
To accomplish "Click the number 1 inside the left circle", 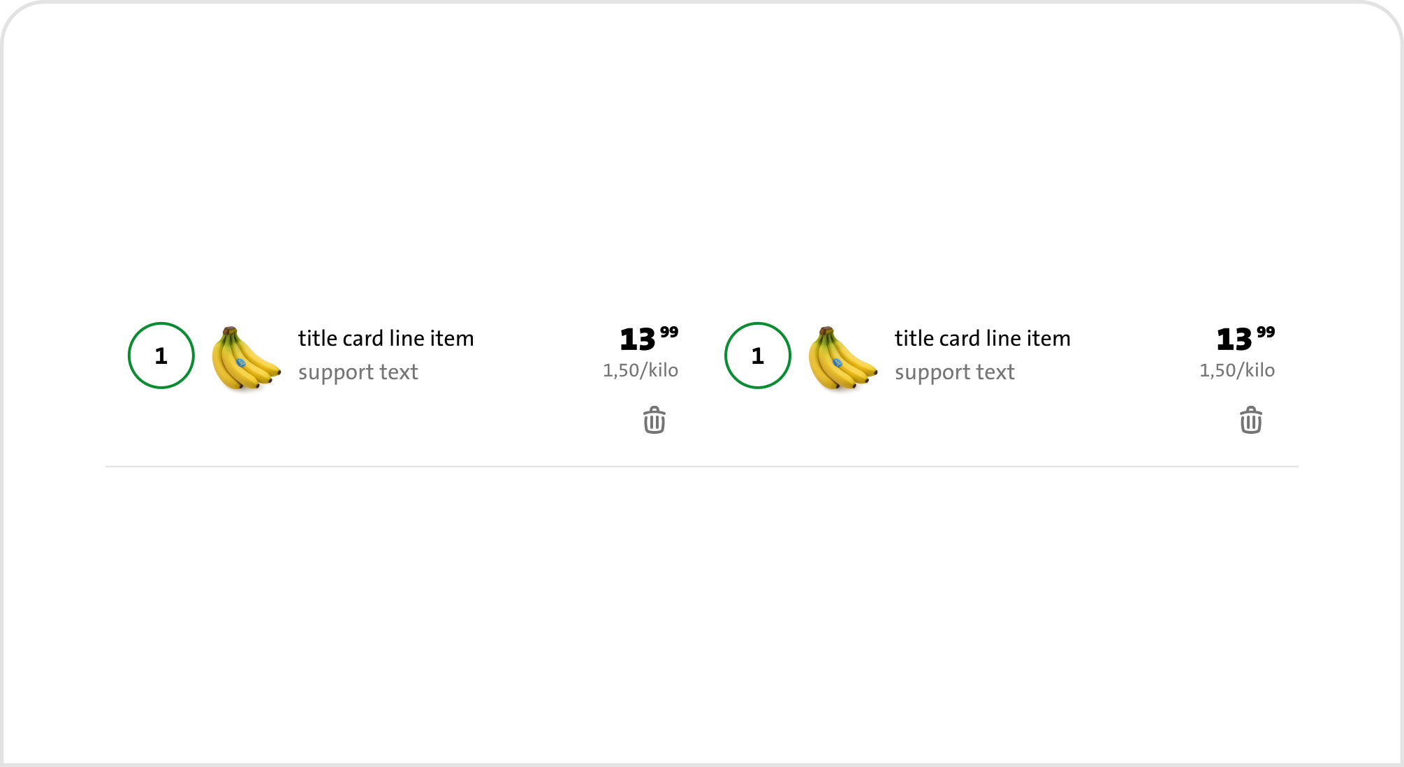I will [x=161, y=356].
